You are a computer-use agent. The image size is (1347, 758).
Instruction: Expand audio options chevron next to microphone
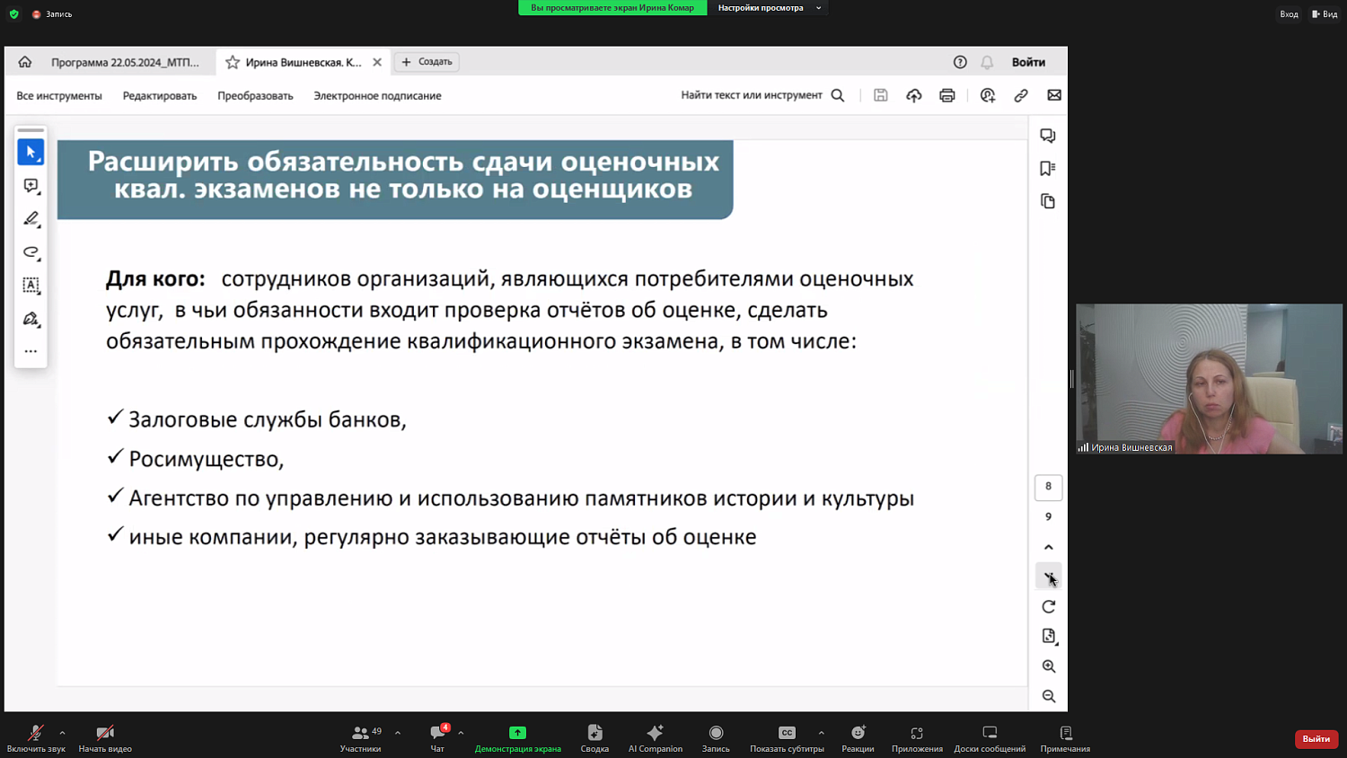[61, 732]
